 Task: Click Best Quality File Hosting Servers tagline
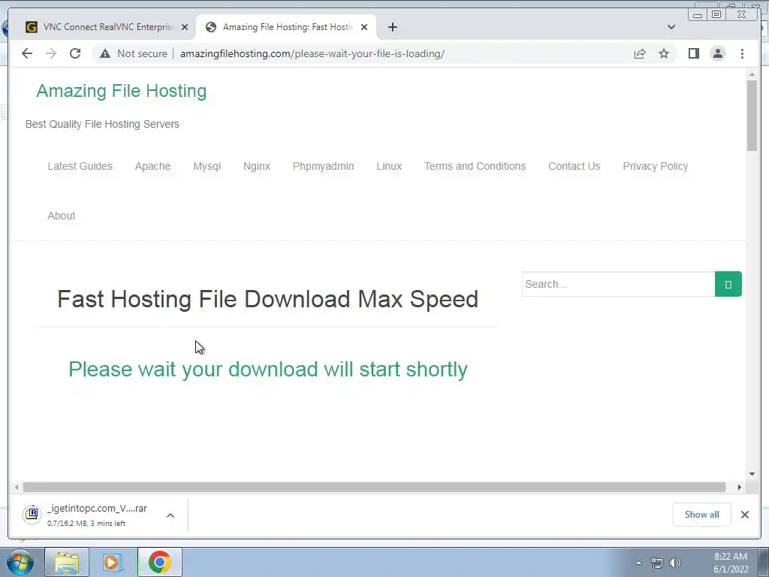102,124
